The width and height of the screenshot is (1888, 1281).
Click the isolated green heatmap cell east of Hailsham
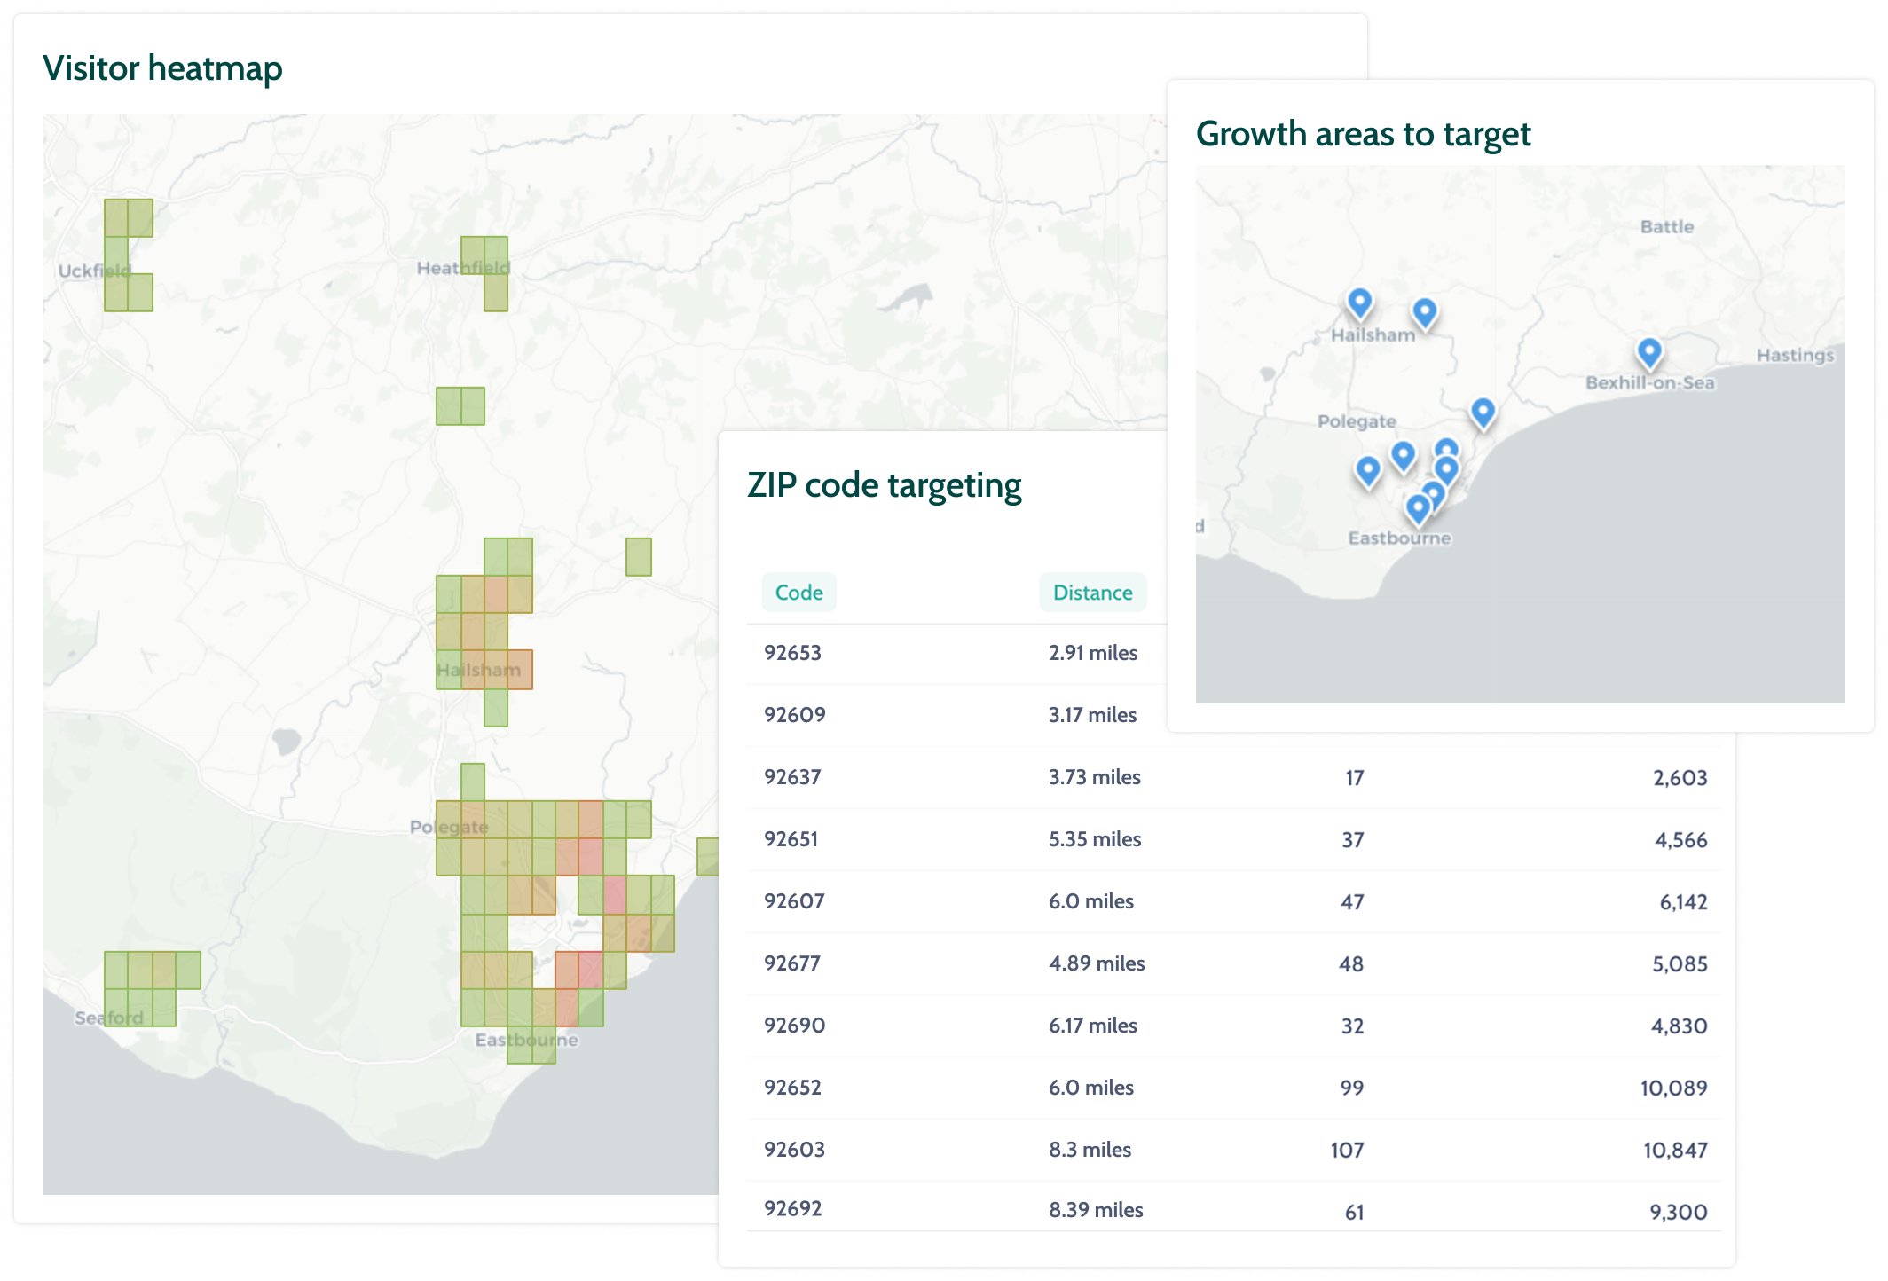point(639,557)
